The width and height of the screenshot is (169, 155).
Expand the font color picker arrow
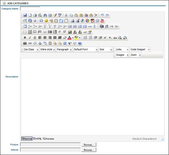tap(73, 38)
